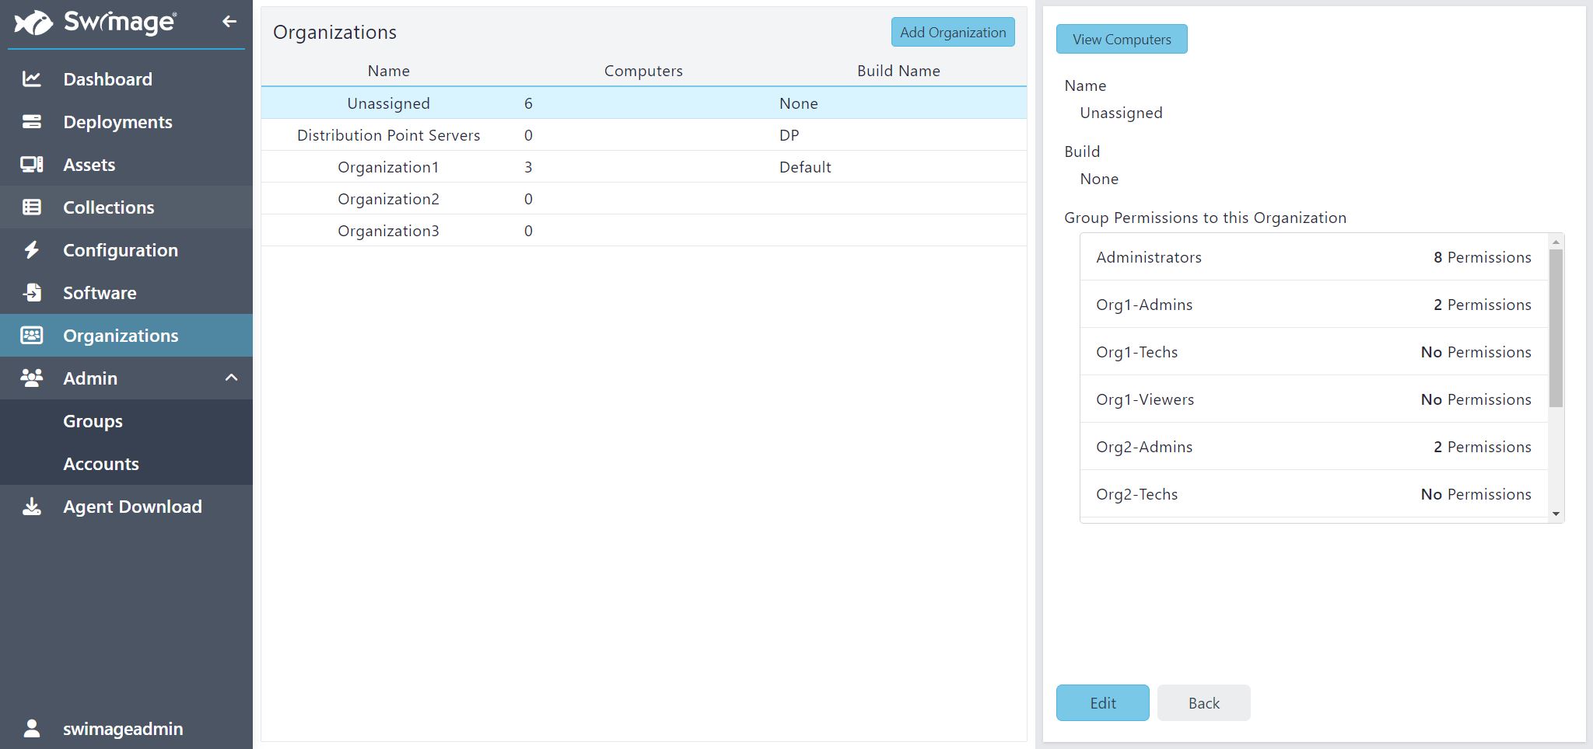The height and width of the screenshot is (749, 1593).
Task: Open the Dashboard page
Action: 126,78
